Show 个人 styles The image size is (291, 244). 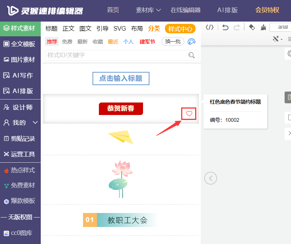pyautogui.click(x=128, y=42)
